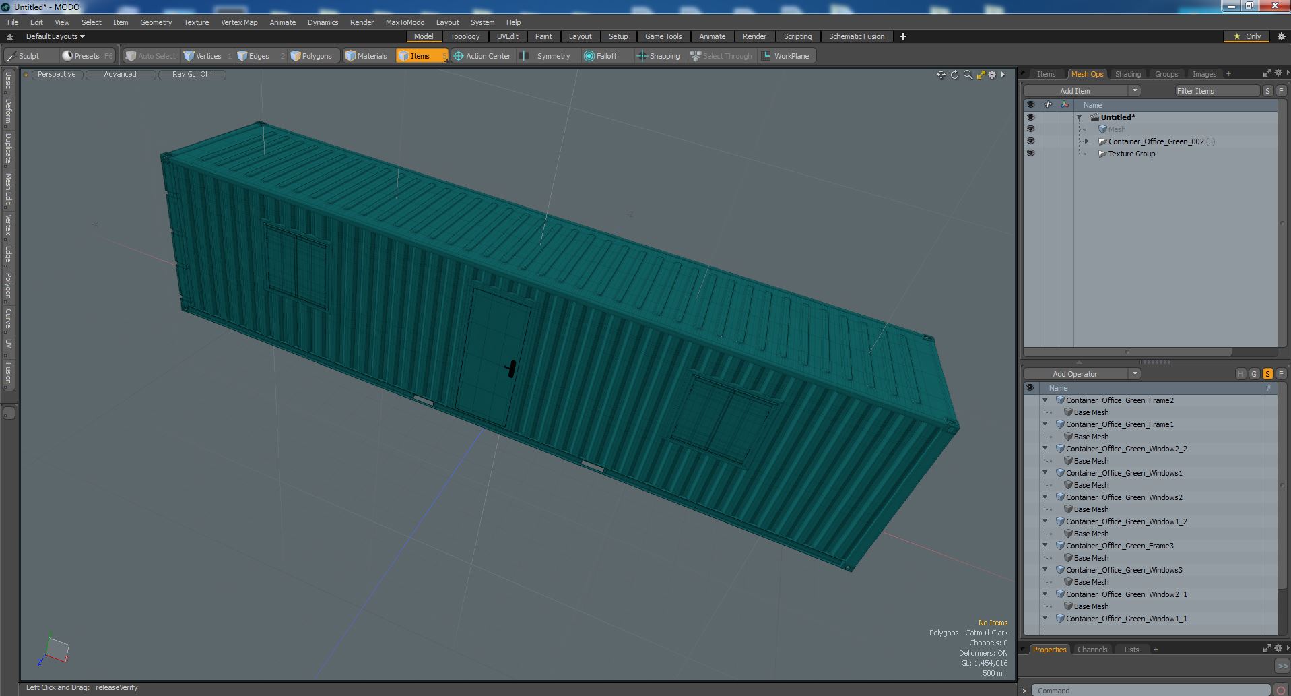Screen dimensions: 1291x696
Task: Open the Default Layouts dropdown
Action: 55,36
